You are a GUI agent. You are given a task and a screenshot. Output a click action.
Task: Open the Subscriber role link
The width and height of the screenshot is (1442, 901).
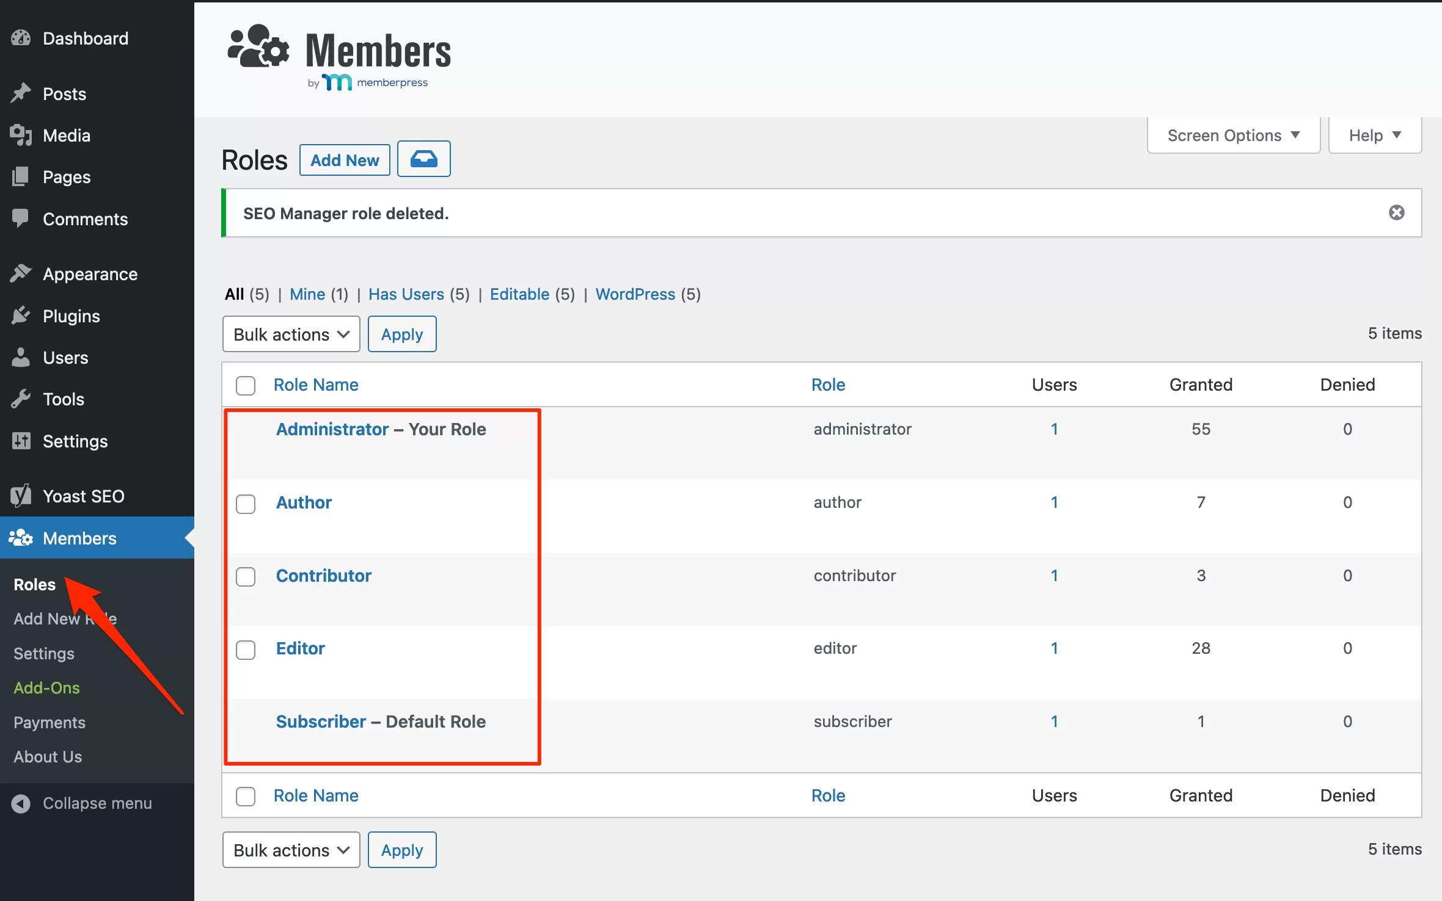point(321,722)
